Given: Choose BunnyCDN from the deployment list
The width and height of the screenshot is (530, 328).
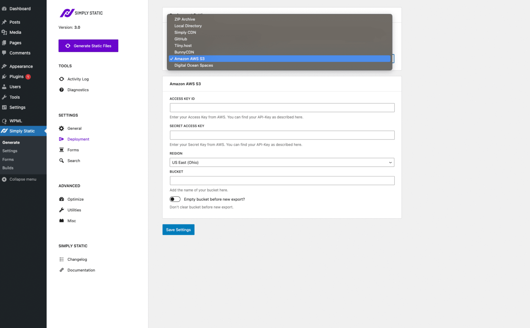Looking at the screenshot, I should coord(184,52).
